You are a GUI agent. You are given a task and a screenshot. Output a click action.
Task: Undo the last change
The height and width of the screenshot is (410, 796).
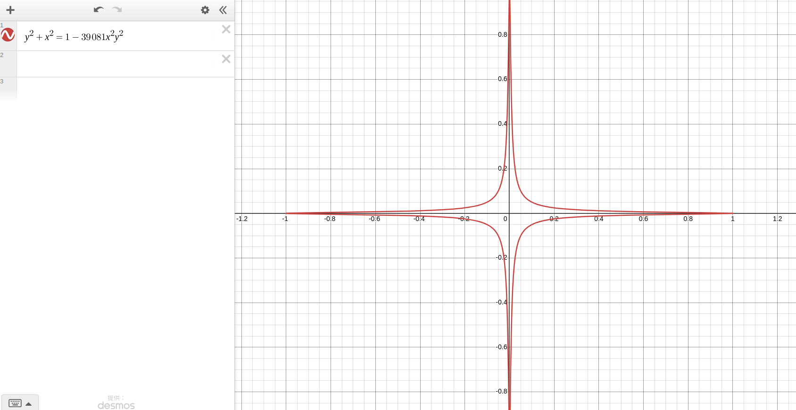tap(99, 9)
